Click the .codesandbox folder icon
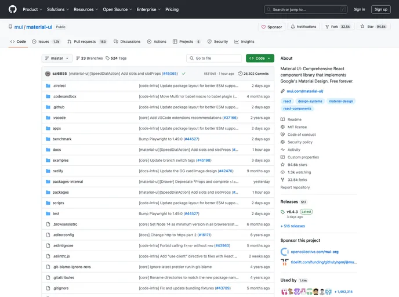The image size is (399, 297). [x=48, y=96]
